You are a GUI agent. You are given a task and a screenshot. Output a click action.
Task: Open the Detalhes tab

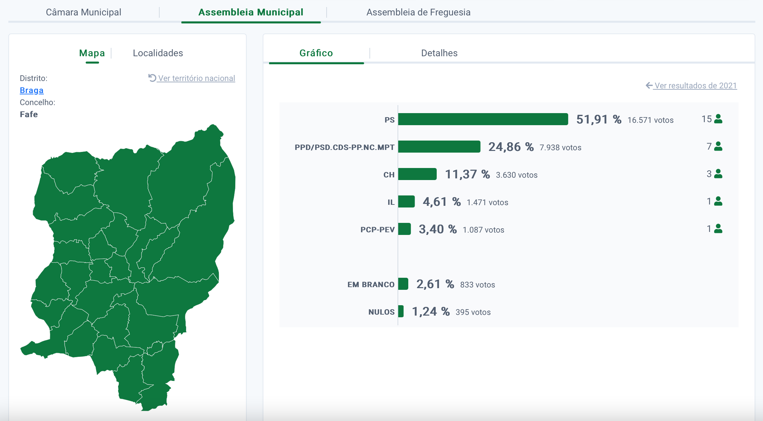click(x=439, y=53)
